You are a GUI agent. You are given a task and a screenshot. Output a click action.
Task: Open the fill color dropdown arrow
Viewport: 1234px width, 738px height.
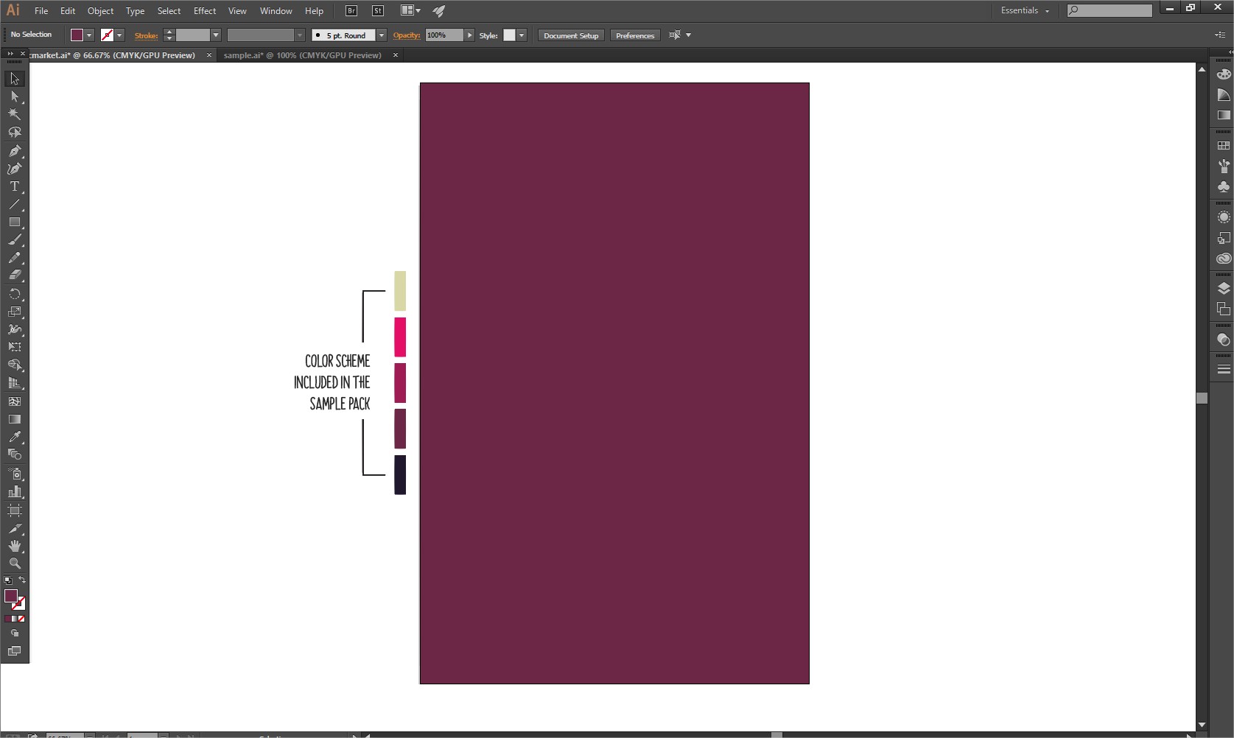pos(89,35)
